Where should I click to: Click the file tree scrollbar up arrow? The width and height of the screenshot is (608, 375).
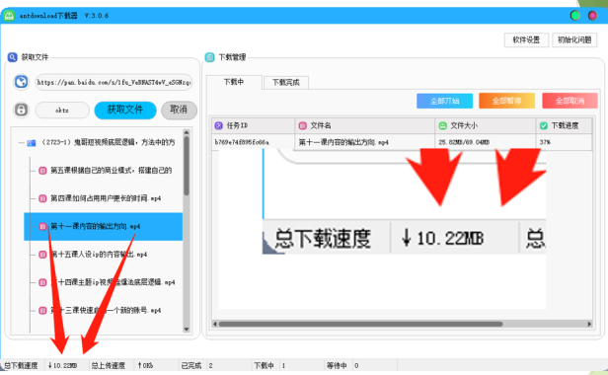(x=187, y=132)
